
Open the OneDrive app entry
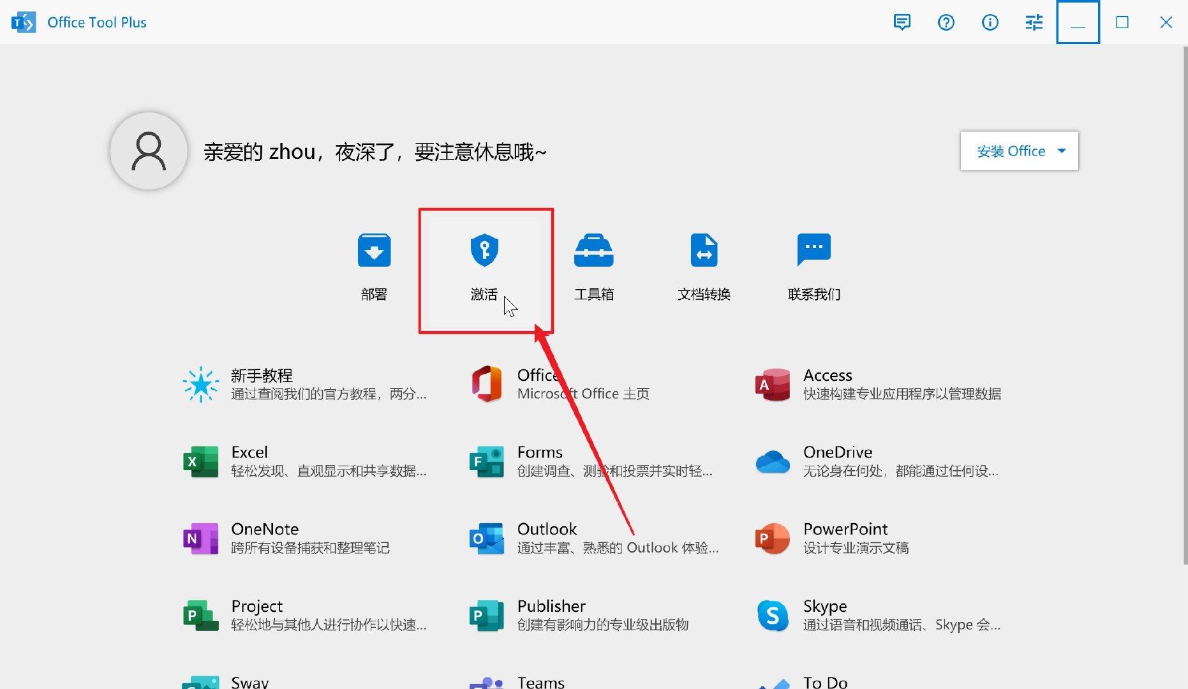pos(877,461)
